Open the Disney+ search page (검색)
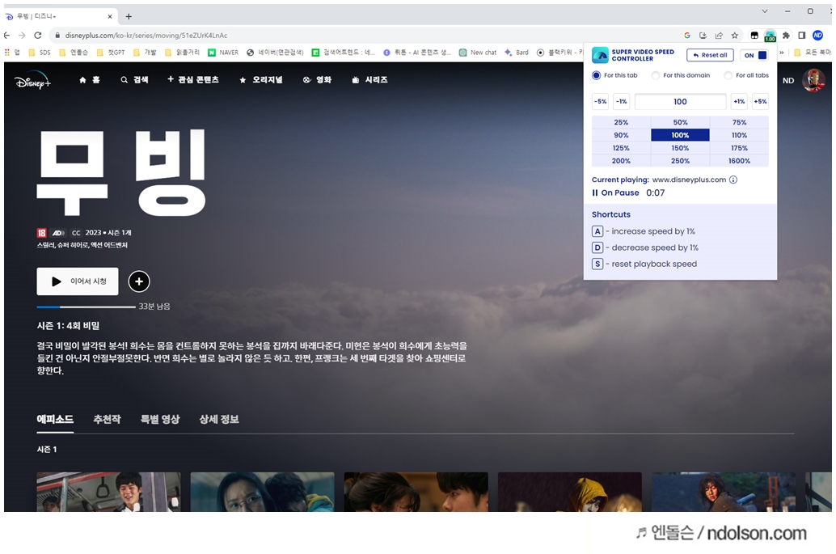836x554 pixels. pos(134,79)
